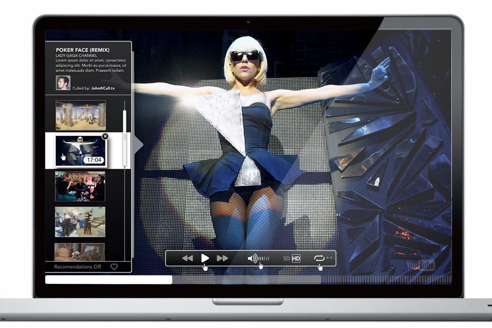The width and height of the screenshot is (492, 328).
Task: Click the curator avatar photo
Action: [x=63, y=83]
